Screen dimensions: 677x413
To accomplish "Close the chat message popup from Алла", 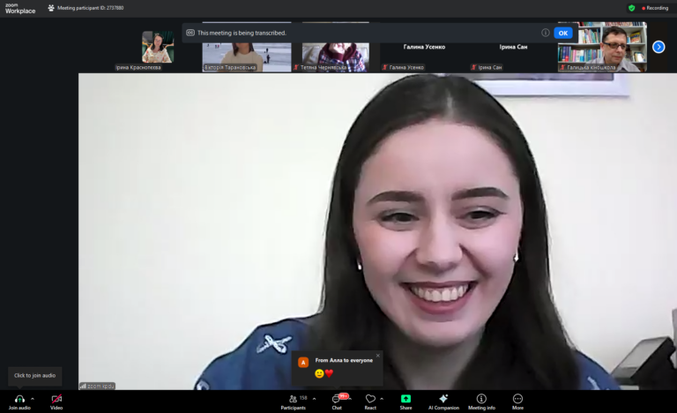I will pos(378,356).
